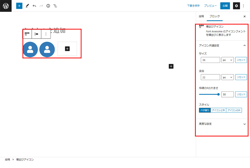250x168 pixels.
Task: Open the document info details icon
Action: [x=48, y=6]
